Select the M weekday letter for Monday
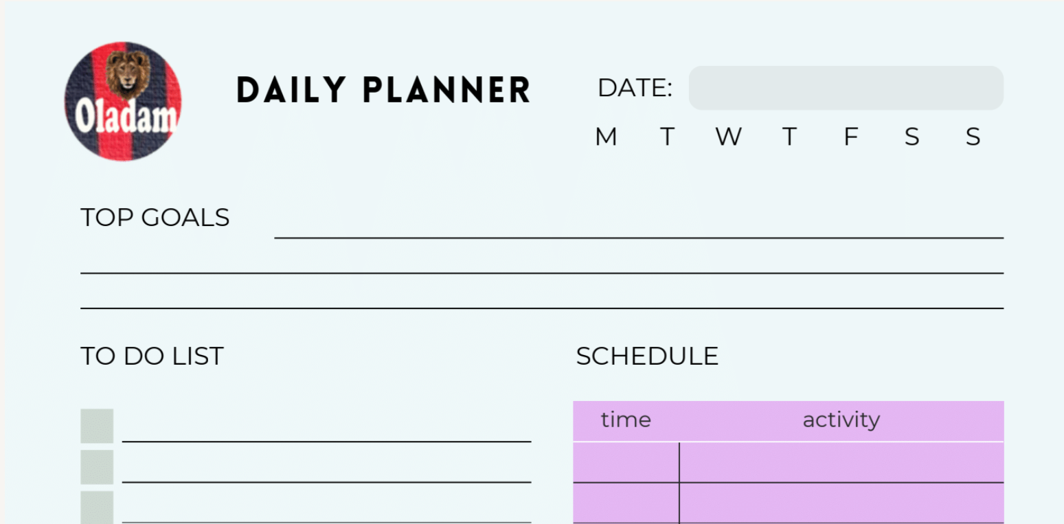 606,137
